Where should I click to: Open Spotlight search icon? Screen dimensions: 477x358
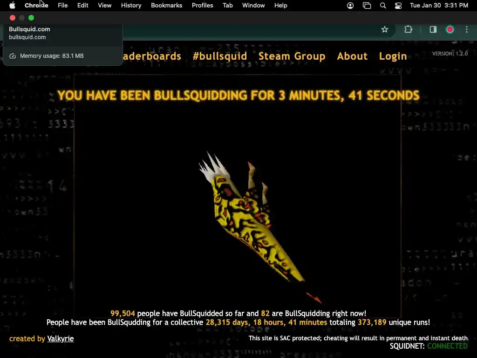(383, 6)
